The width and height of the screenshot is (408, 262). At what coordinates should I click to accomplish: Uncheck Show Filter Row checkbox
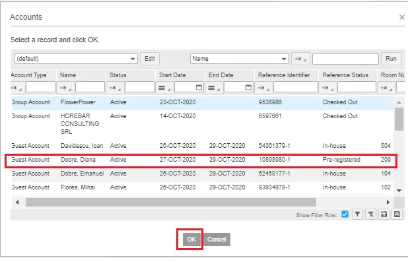(x=345, y=214)
